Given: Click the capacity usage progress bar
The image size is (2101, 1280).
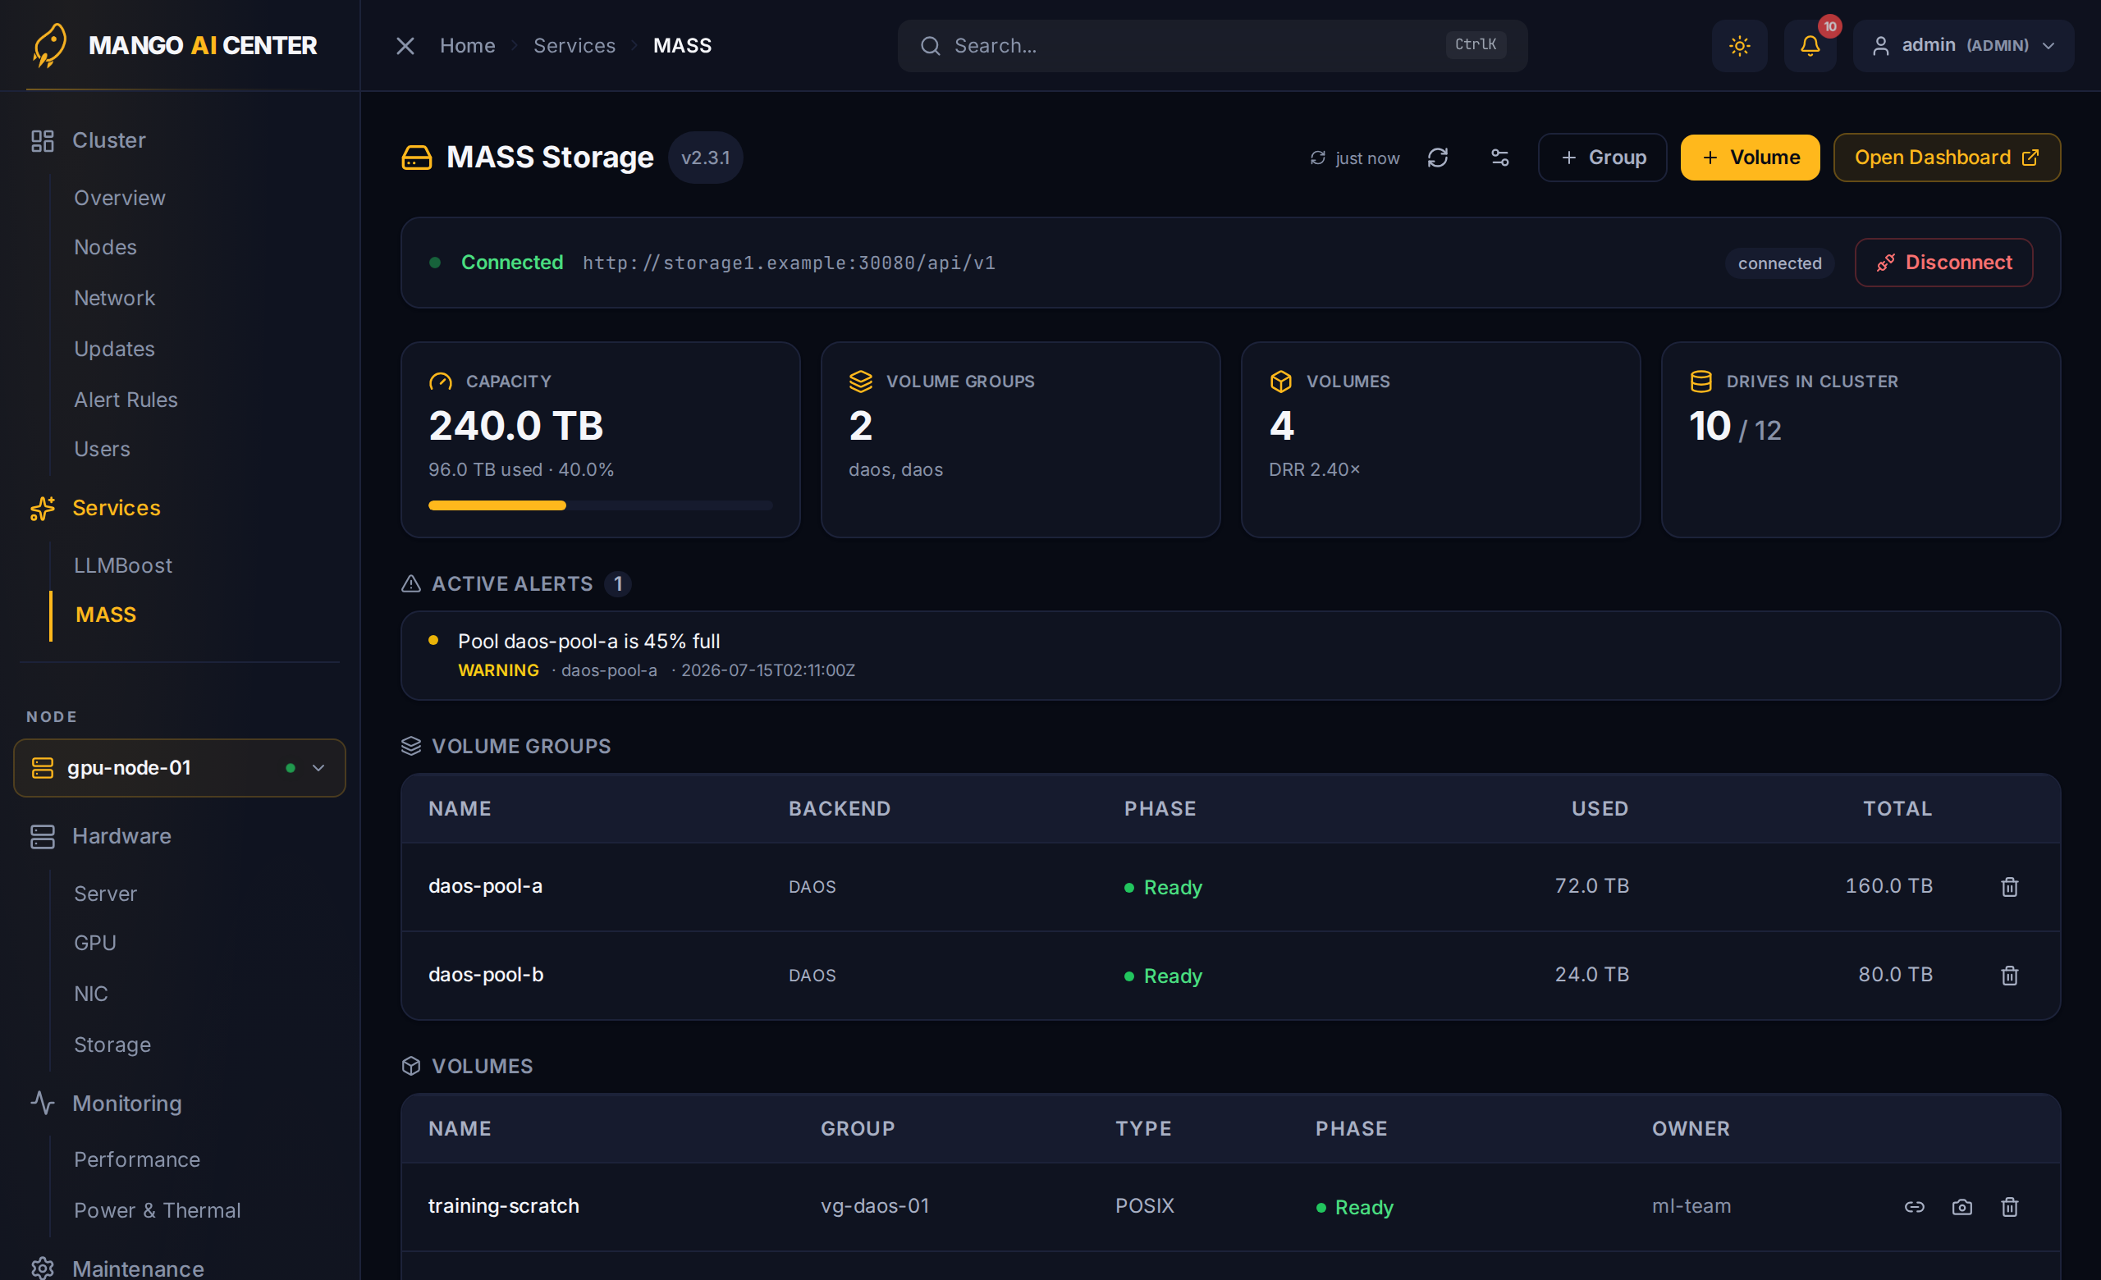Looking at the screenshot, I should [600, 505].
